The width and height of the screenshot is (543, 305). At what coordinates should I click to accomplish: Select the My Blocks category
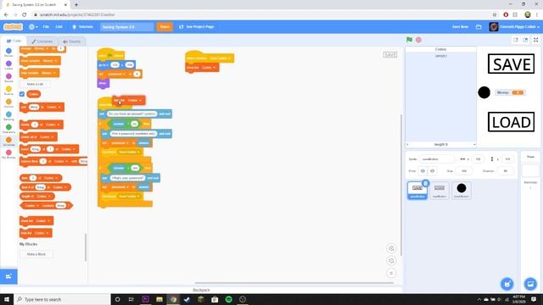click(x=8, y=154)
